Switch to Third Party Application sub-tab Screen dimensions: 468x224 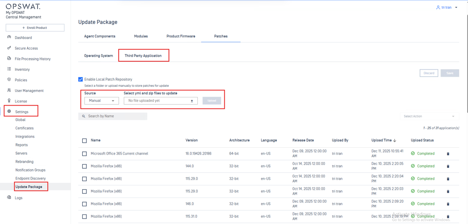pos(143,56)
